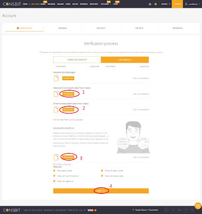Switch to the API KEYS tab

tap(139, 28)
